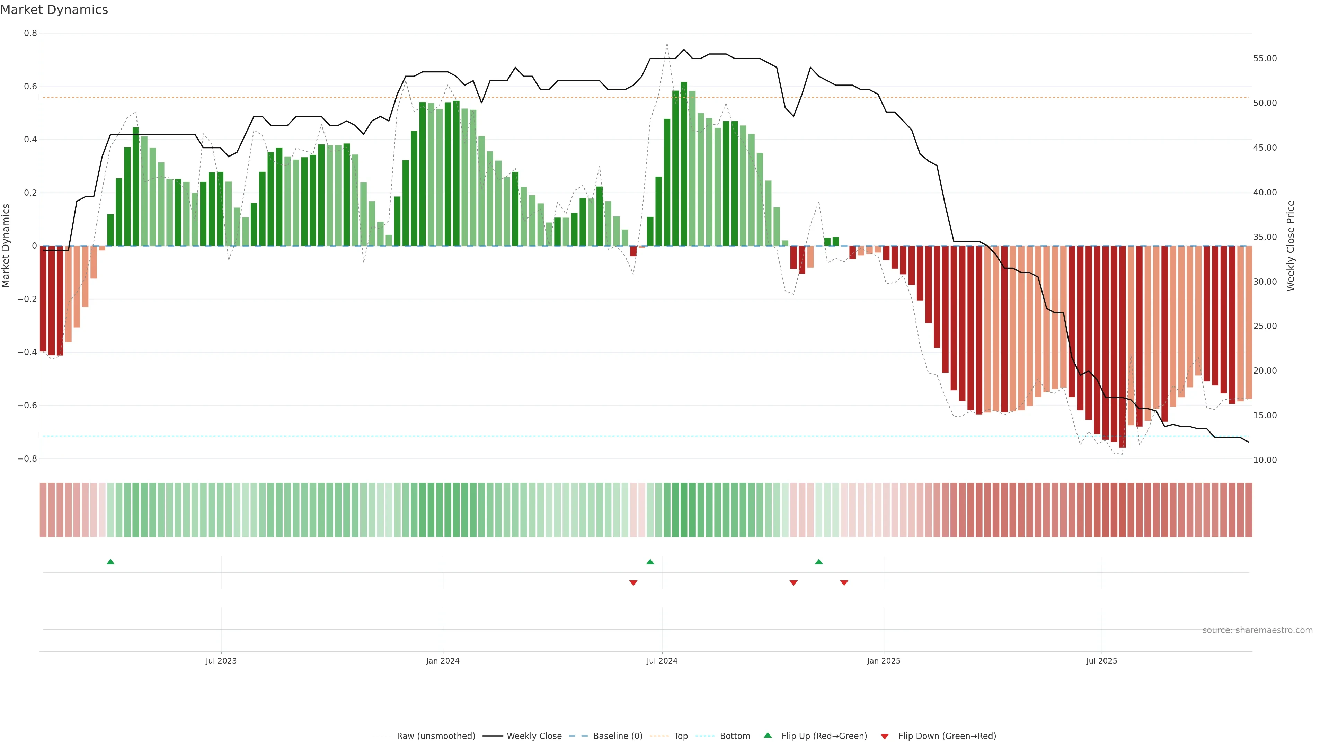The height and width of the screenshot is (748, 1330).
Task: Click the Market Dynamics chart title
Action: coord(54,10)
